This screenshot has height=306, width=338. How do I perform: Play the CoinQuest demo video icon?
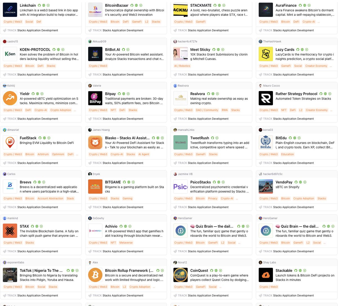pyautogui.click(x=221, y=270)
